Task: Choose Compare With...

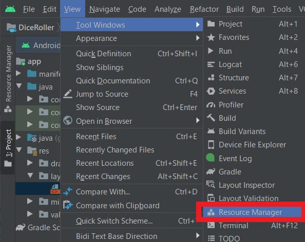Action: (131, 192)
